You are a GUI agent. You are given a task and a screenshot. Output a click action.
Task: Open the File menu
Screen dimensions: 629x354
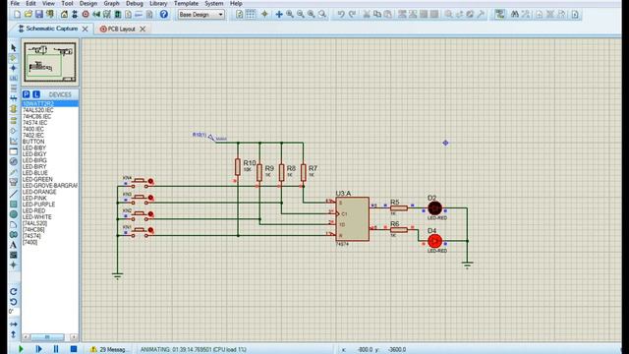click(x=15, y=3)
